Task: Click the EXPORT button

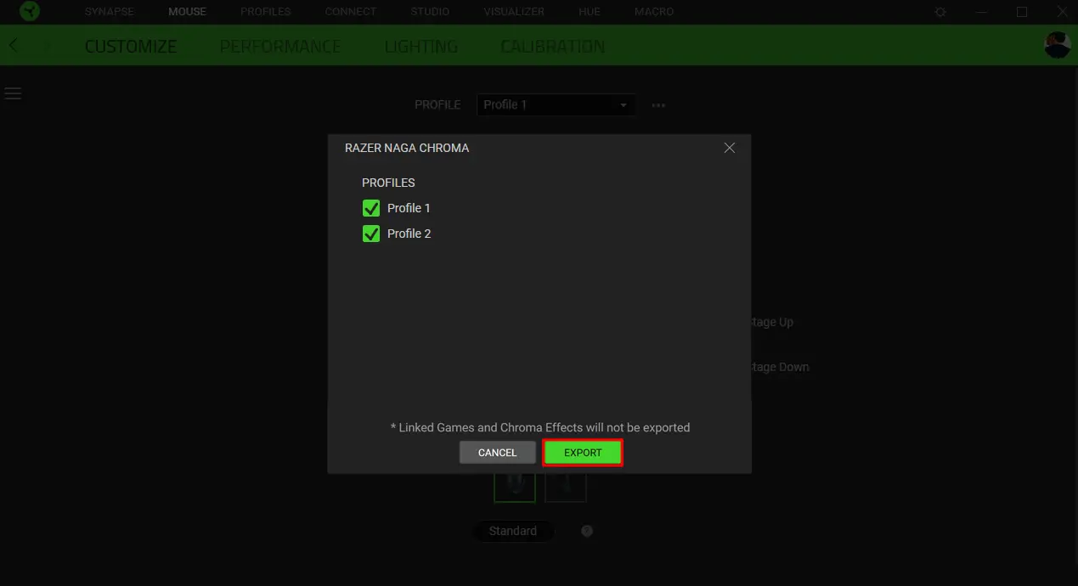Action: coord(583,452)
